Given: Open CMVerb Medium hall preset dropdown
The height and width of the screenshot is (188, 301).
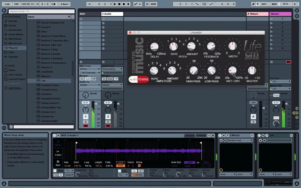Looking at the screenshot, I should point(240,140).
